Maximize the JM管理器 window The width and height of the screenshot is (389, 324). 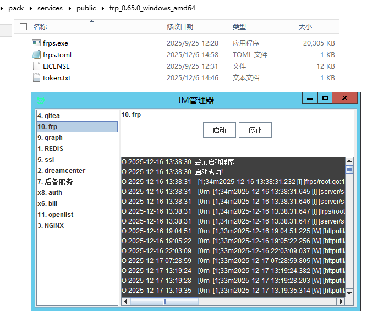coord(325,98)
